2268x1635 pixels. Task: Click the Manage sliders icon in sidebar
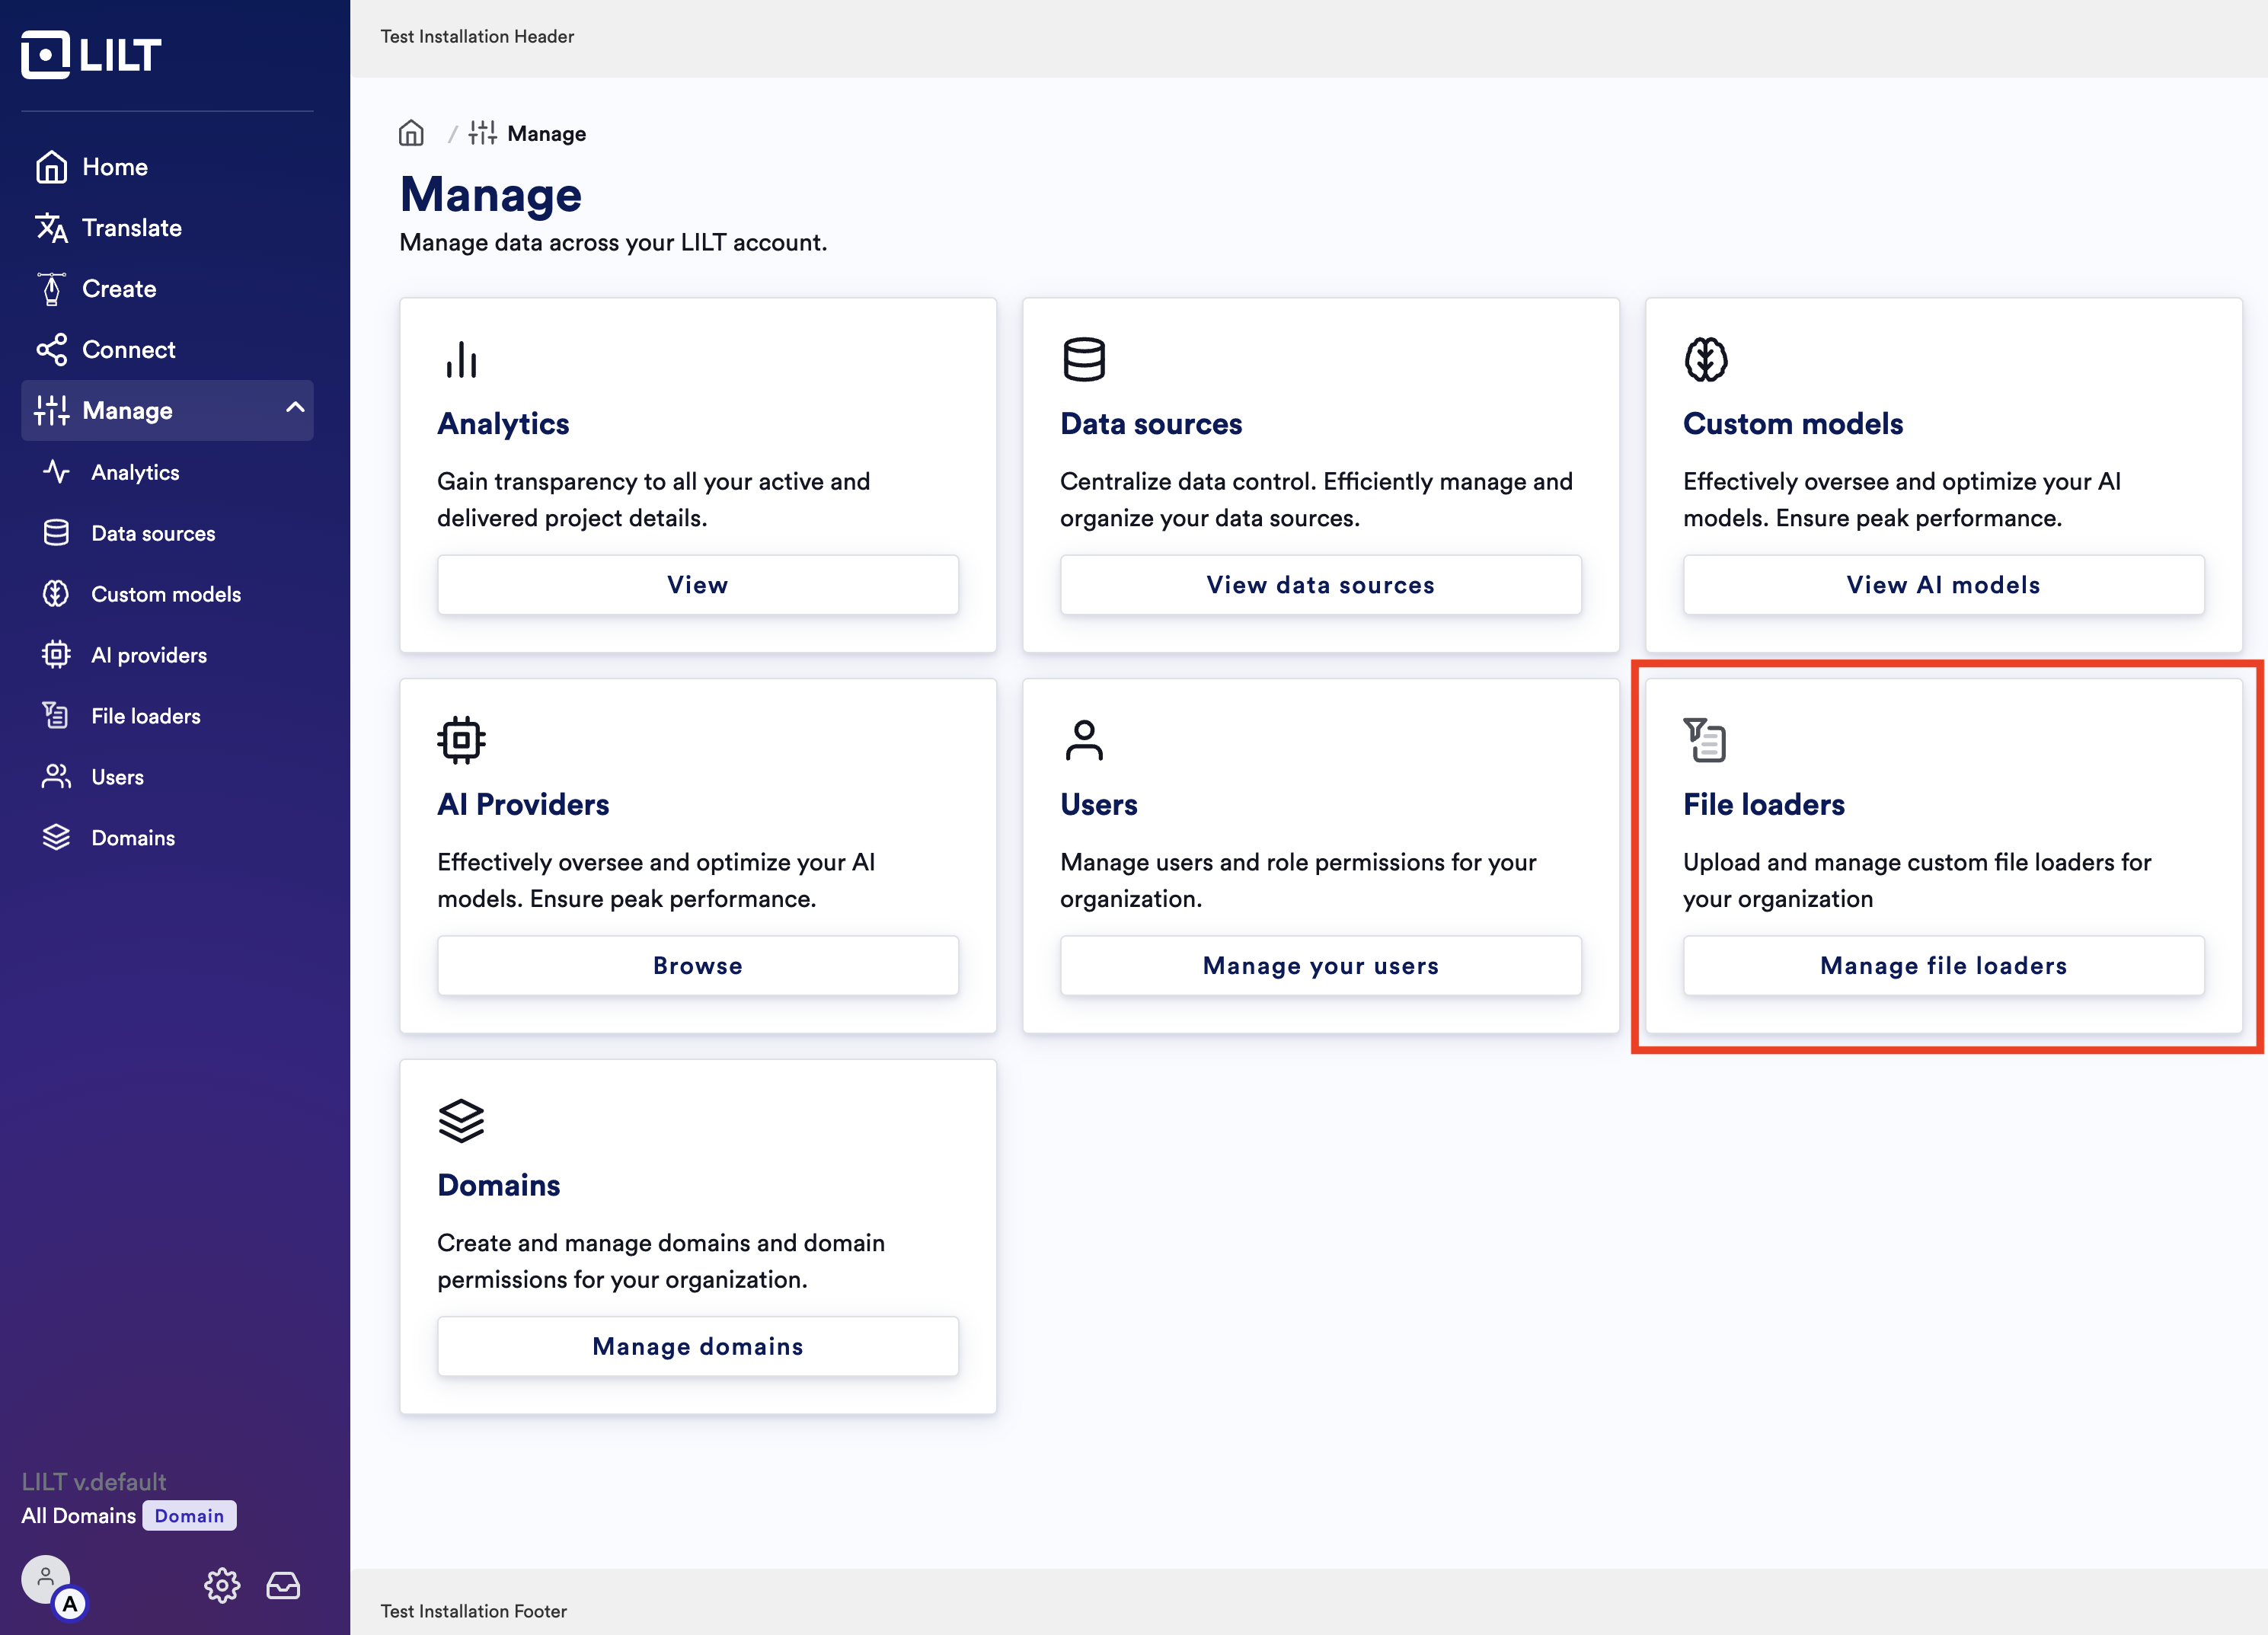pyautogui.click(x=51, y=411)
